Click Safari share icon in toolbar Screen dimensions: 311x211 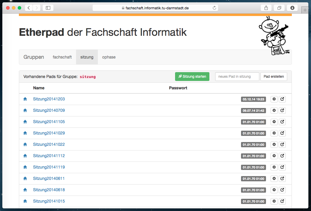(x=266, y=8)
